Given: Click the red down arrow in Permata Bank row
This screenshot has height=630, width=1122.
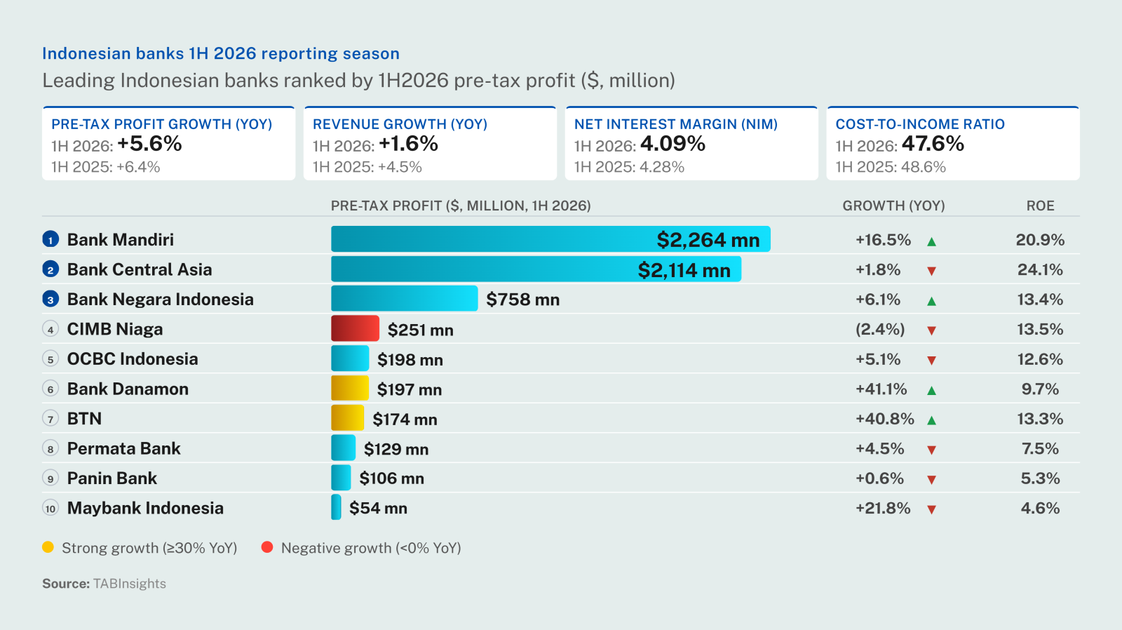Looking at the screenshot, I should (931, 450).
